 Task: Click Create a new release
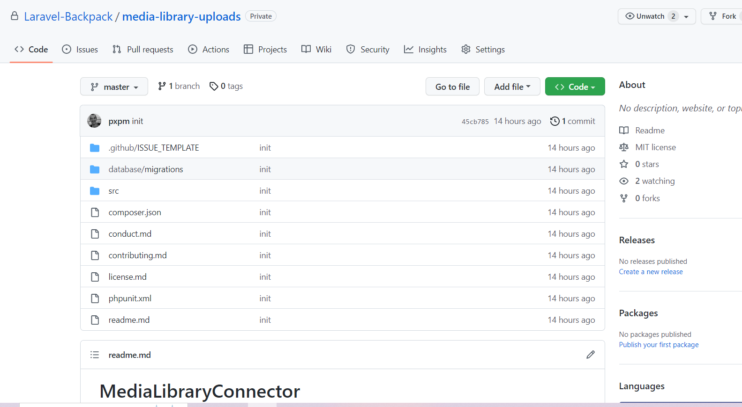(x=651, y=272)
